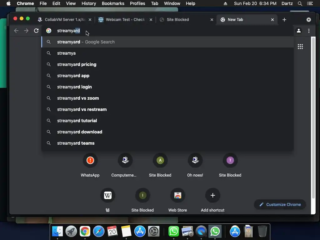Open the File menu

[x=43, y=3]
